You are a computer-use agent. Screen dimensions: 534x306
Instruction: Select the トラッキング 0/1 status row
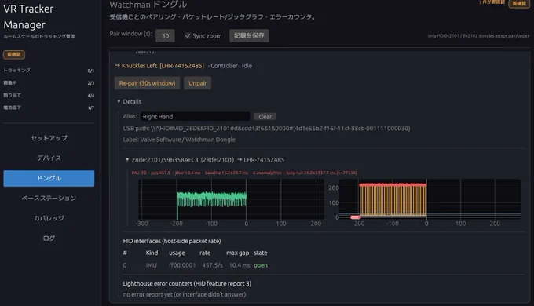click(49, 71)
